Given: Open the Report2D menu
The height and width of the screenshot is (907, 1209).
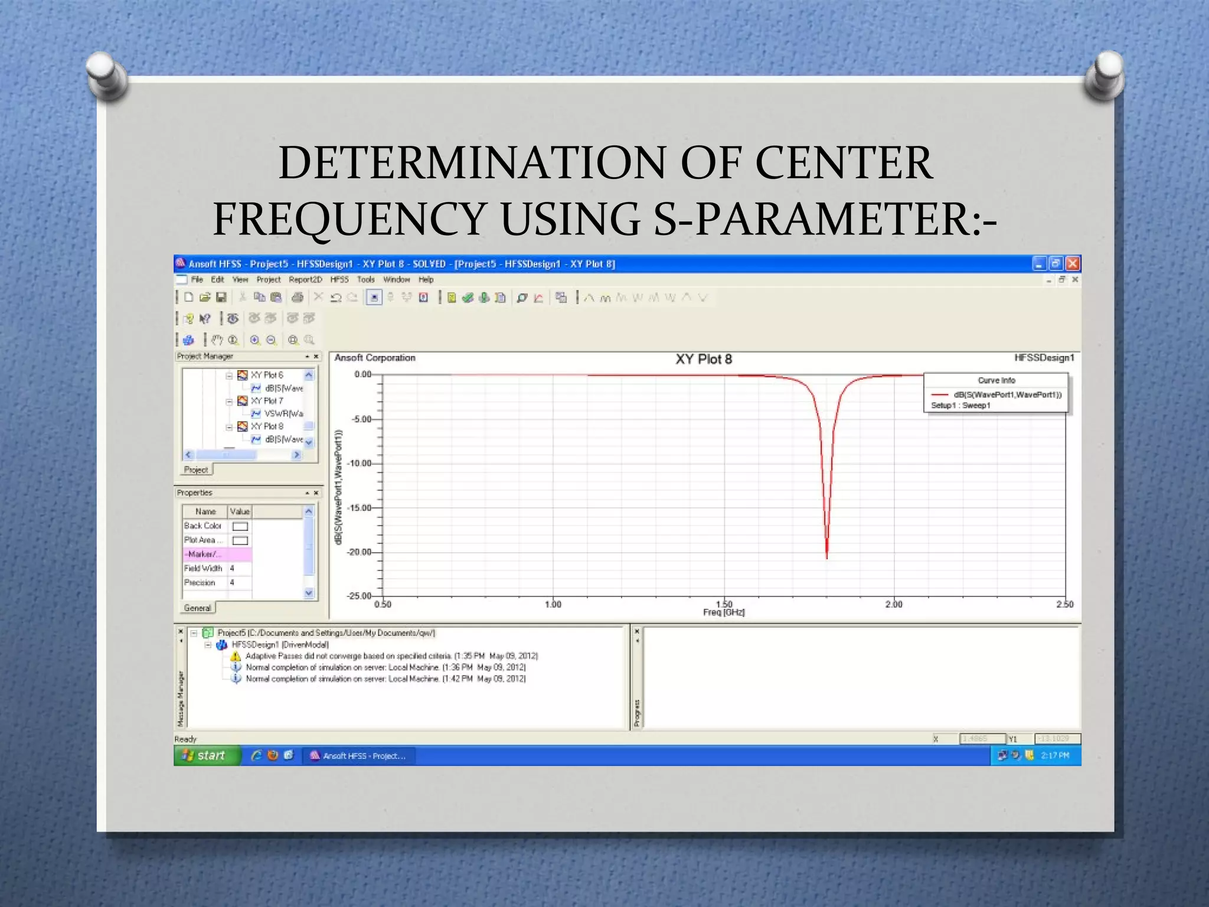Looking at the screenshot, I should [306, 280].
